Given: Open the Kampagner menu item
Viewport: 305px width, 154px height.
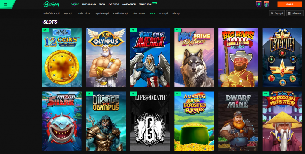Looking at the screenshot, I should click(x=129, y=4).
